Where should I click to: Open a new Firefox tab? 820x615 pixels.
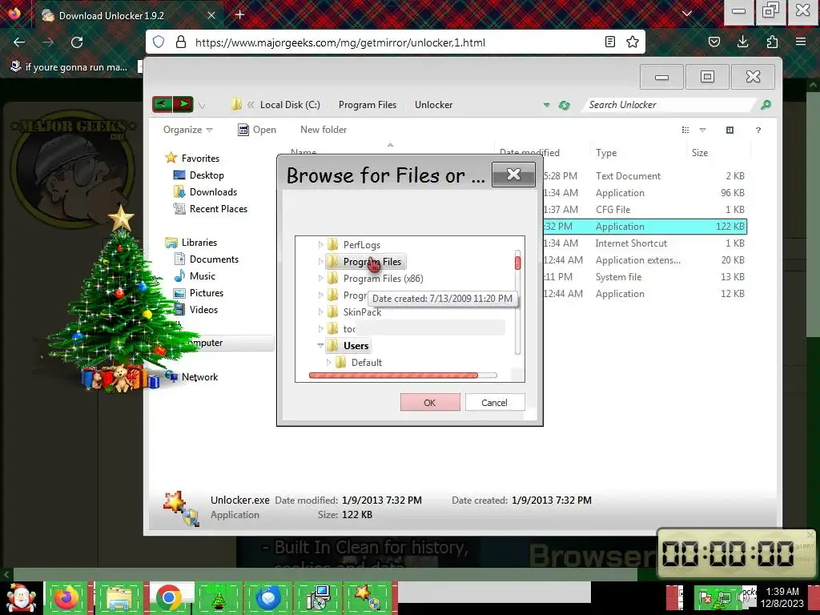(x=239, y=14)
